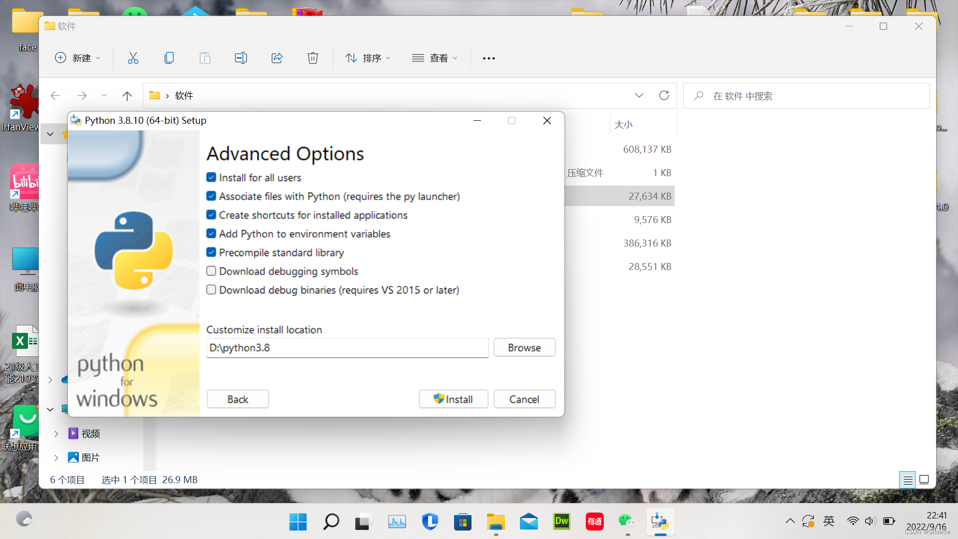958x539 pixels.
Task: Navigate up one folder level arrow
Action: click(x=127, y=96)
